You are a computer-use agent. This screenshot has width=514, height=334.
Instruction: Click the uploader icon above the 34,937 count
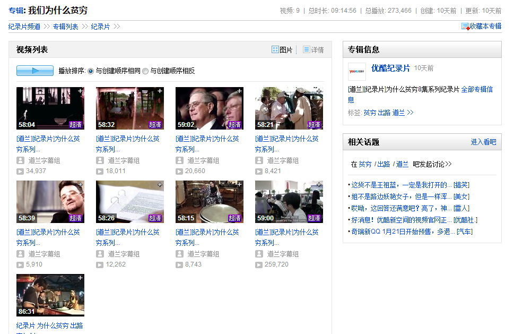pos(20,160)
